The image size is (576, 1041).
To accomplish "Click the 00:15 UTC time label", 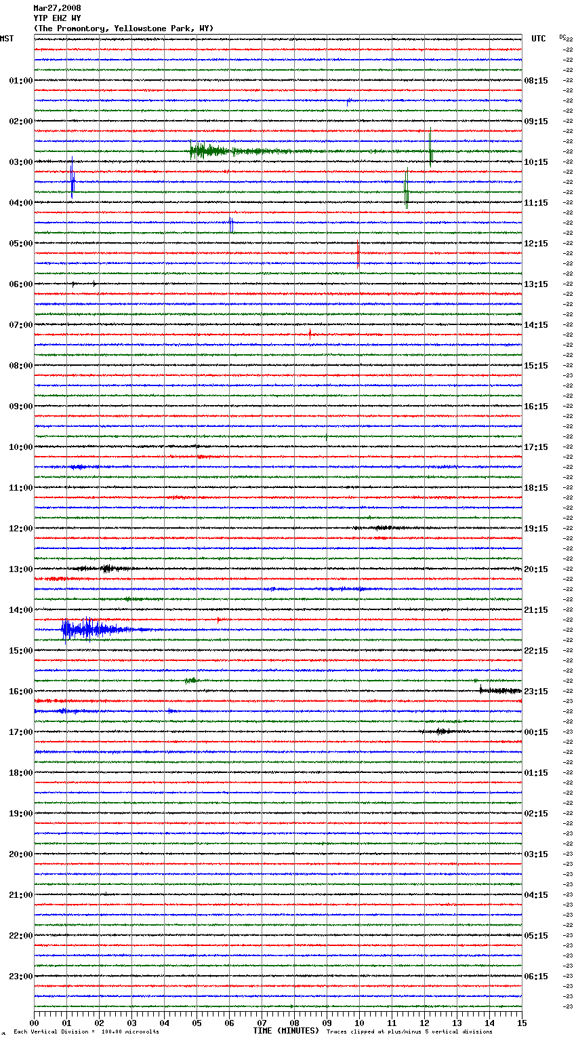I will coord(536,732).
